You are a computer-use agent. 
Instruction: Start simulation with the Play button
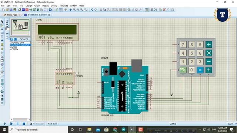pos(5,124)
